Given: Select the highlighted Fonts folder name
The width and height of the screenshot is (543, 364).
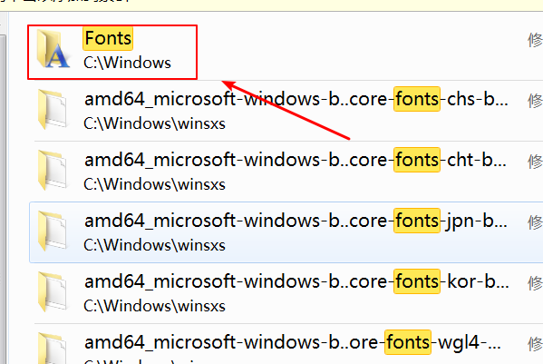Looking at the screenshot, I should point(108,38).
